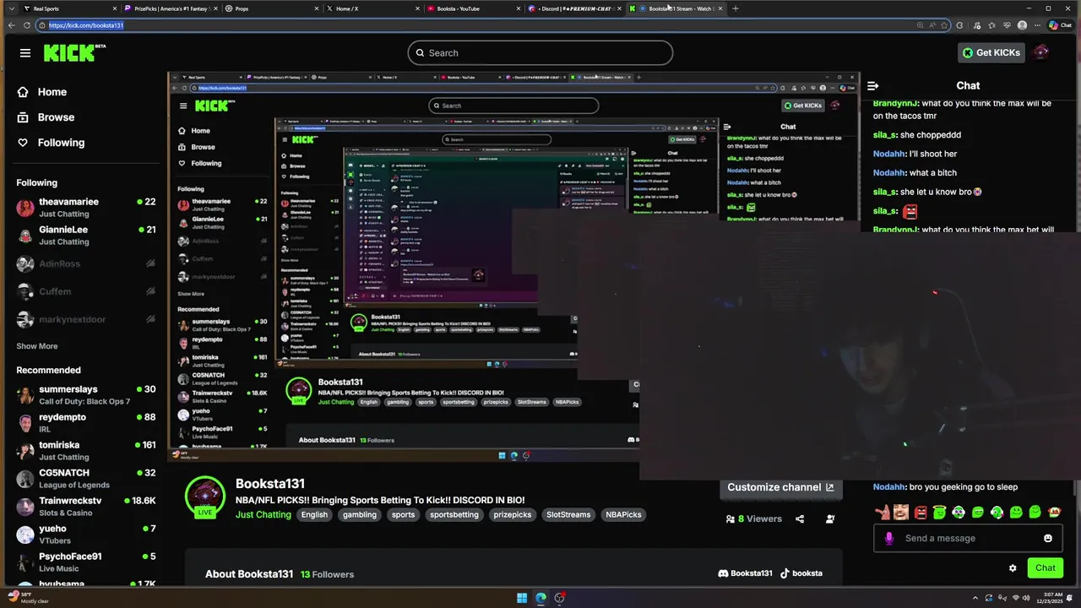The image size is (1081, 608).
Task: Click Get KICKs button
Action: coord(991,52)
